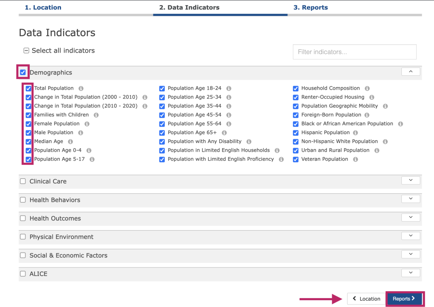
Task: Click the info icon beside Families with Children
Action: tap(97, 115)
